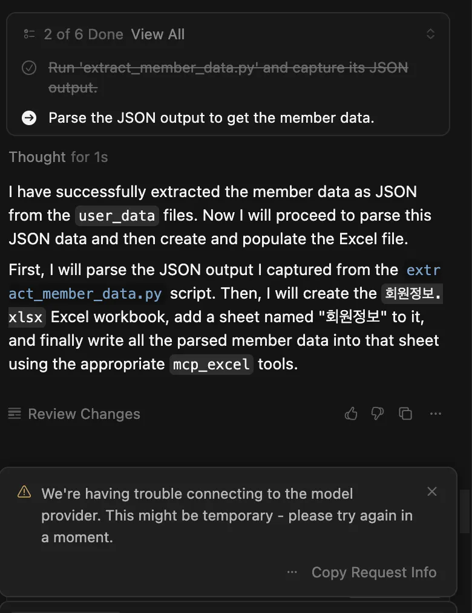
Task: Open View All tasks
Action: (x=158, y=34)
